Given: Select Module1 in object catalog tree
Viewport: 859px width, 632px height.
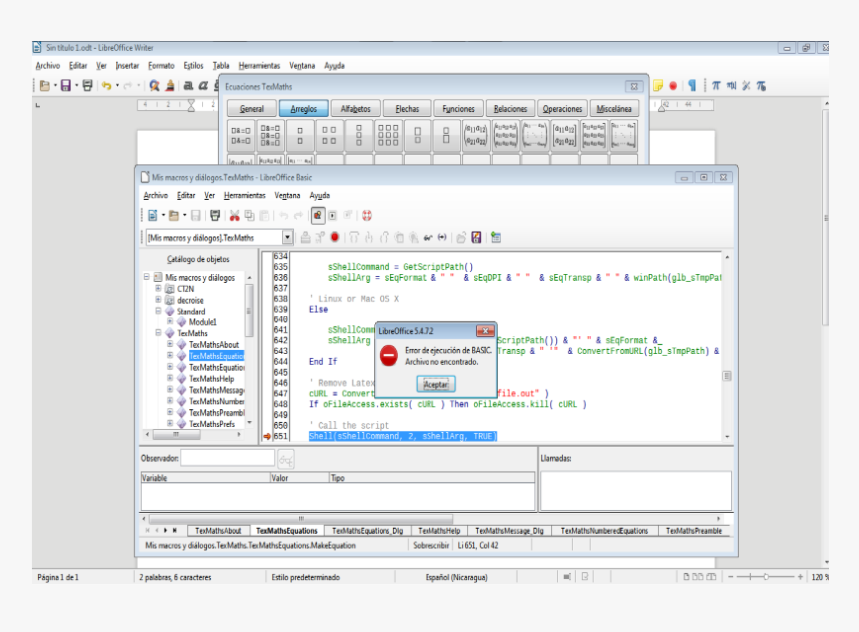Looking at the screenshot, I should click(x=202, y=322).
